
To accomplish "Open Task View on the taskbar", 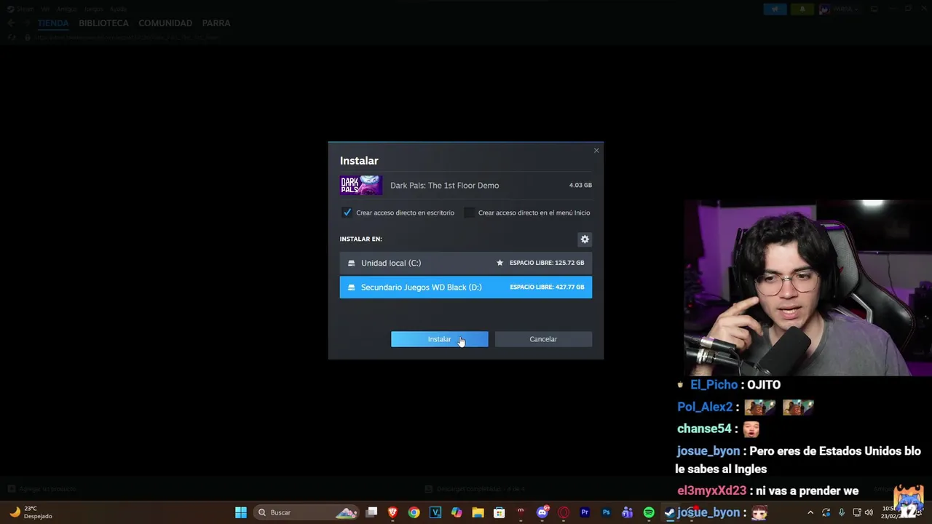I will [371, 512].
